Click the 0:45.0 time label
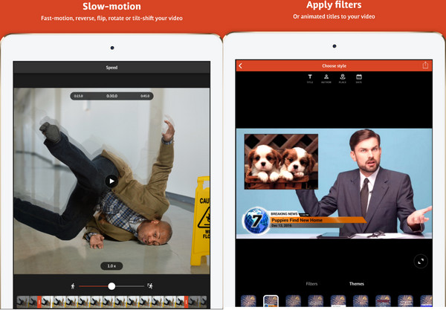This screenshot has width=446, height=310. 145,96
